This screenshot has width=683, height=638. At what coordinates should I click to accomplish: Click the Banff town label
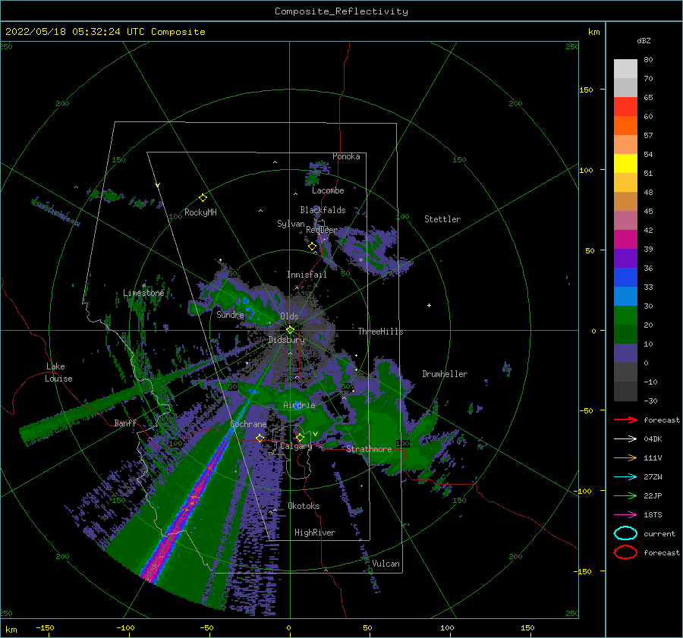(x=125, y=423)
